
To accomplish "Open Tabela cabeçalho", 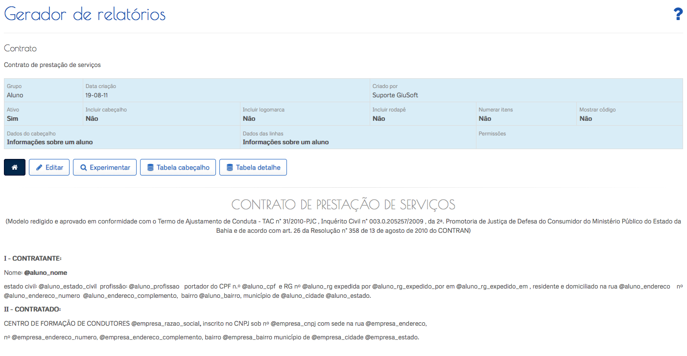I will point(183,167).
